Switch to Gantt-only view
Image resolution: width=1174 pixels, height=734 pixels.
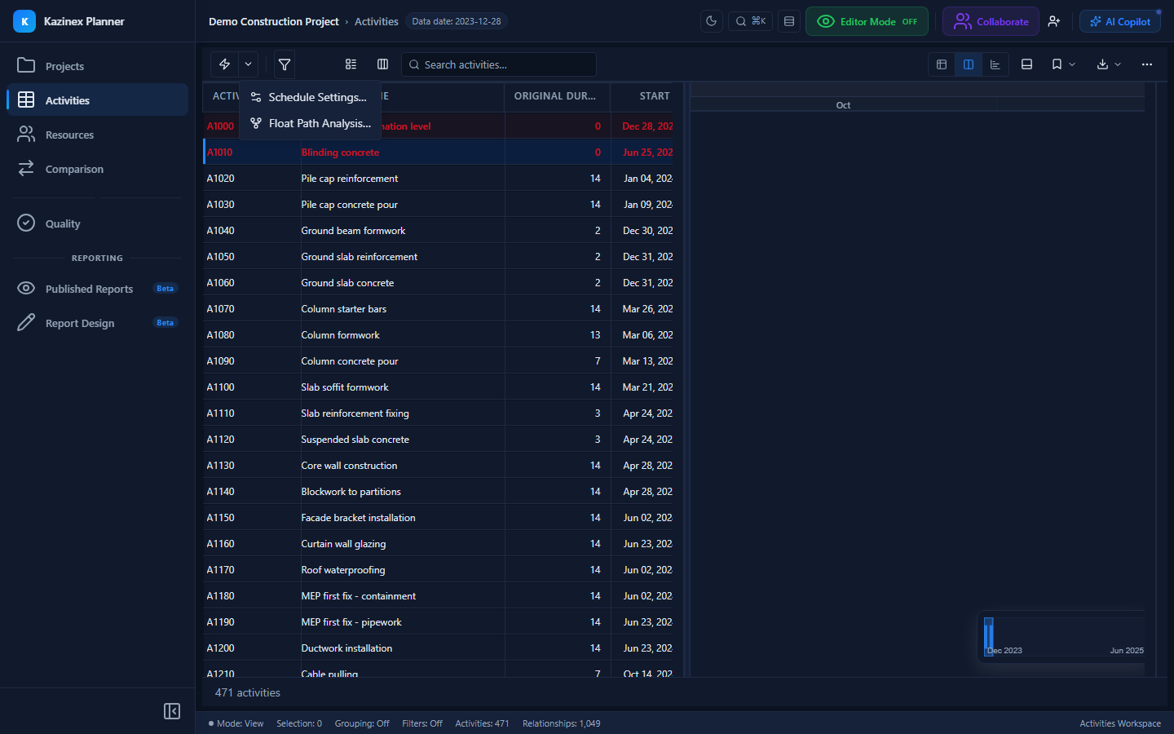point(995,64)
